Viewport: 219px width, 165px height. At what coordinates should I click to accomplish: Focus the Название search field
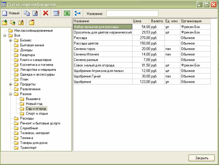(x=132, y=13)
